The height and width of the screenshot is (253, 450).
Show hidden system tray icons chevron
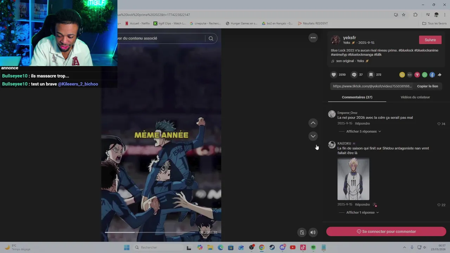[x=404, y=247]
